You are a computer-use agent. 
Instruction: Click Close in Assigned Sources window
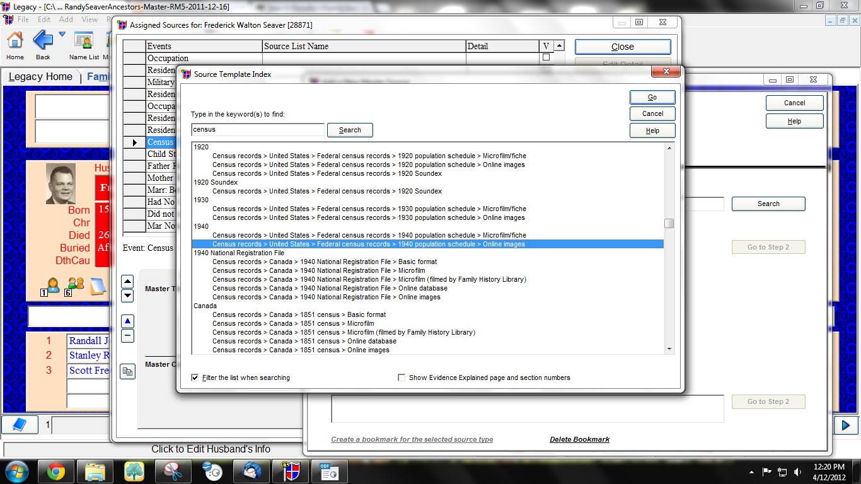623,47
